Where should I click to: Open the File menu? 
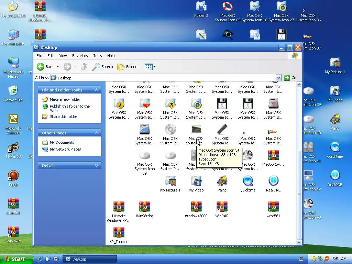(x=39, y=56)
